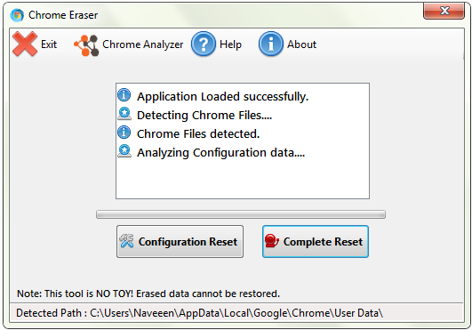
Task: Start the Configuration Reset button
Action: (180, 241)
